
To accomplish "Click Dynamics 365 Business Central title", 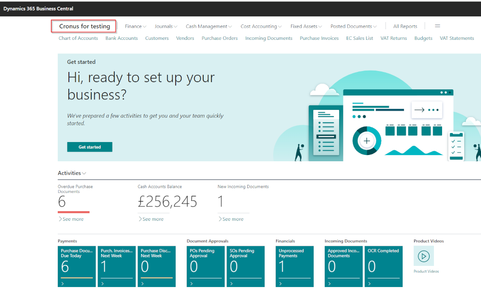I will [x=38, y=9].
